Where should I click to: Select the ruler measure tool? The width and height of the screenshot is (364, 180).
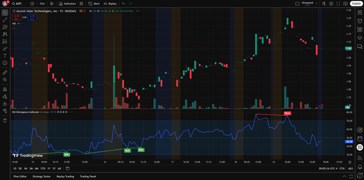(x=5, y=72)
